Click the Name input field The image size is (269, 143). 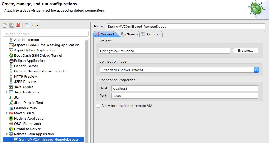click(x=186, y=27)
